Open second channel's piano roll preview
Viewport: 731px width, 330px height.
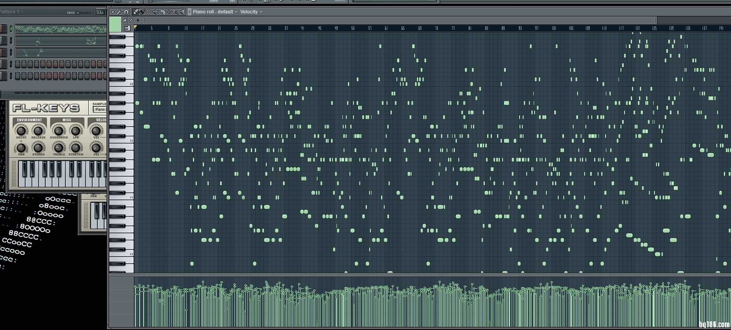61,41
